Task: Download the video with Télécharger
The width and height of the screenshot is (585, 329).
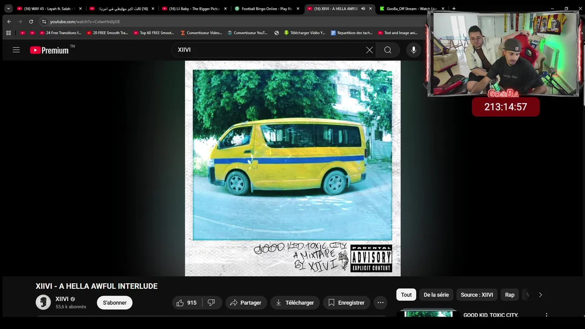Action: click(x=295, y=302)
